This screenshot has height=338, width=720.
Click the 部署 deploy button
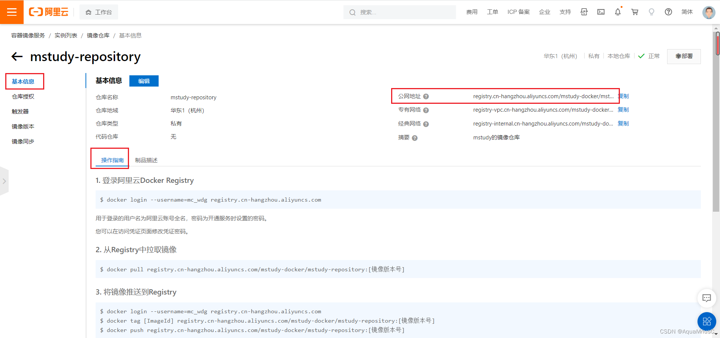[684, 56]
